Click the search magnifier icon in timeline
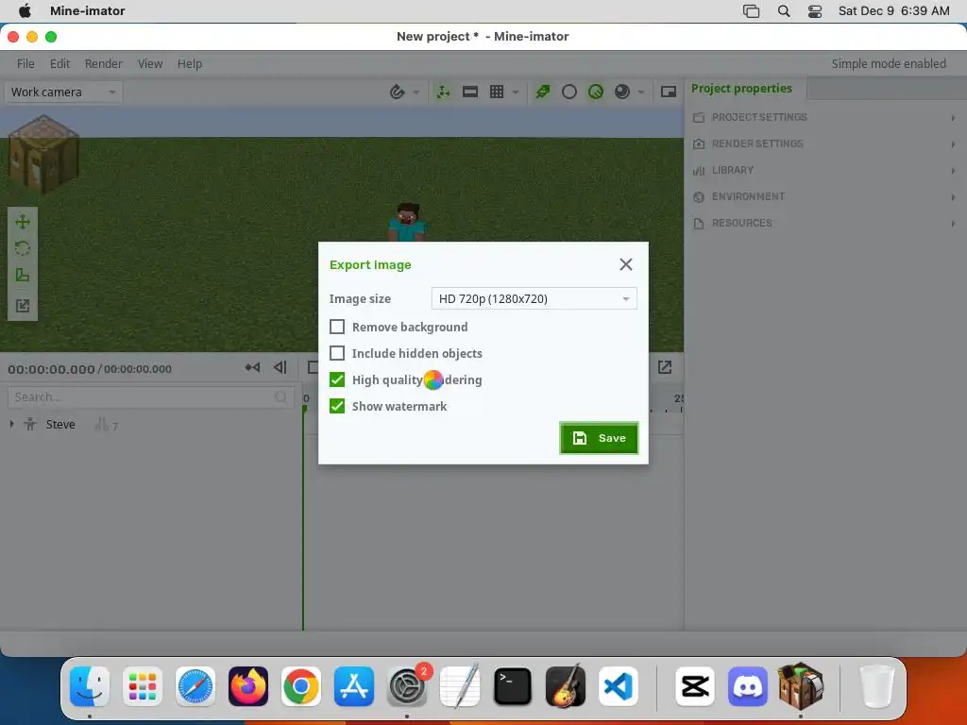Image resolution: width=967 pixels, height=725 pixels. click(280, 397)
